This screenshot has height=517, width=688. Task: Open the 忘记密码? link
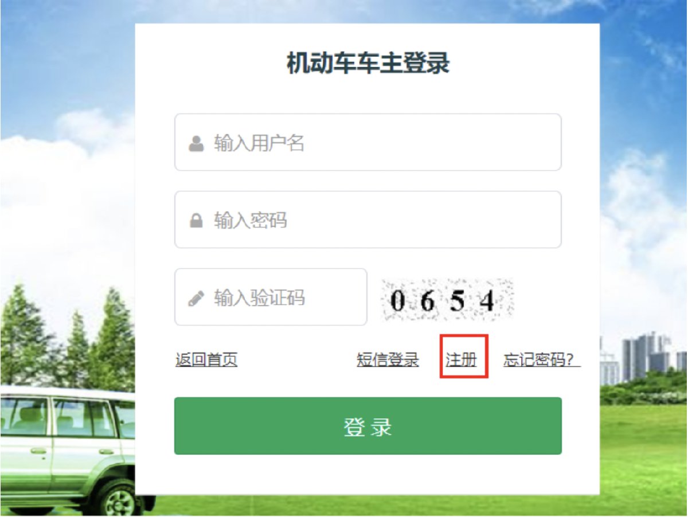(542, 360)
